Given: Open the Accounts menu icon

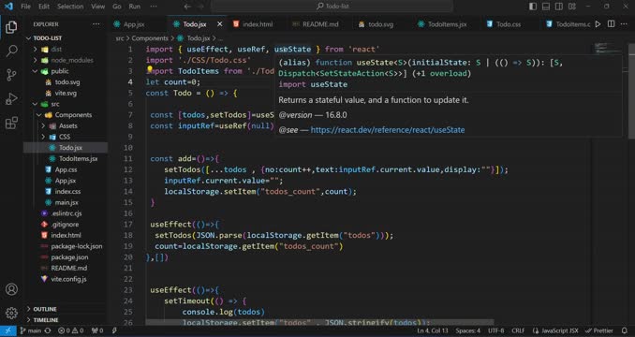Looking at the screenshot, I should click(11, 289).
